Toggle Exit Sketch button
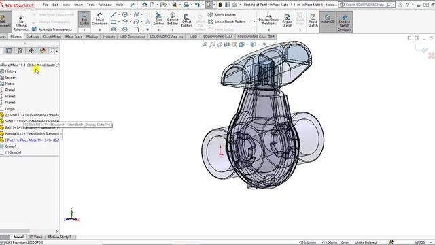Viewport: 435px width, 245px height. click(x=84, y=19)
